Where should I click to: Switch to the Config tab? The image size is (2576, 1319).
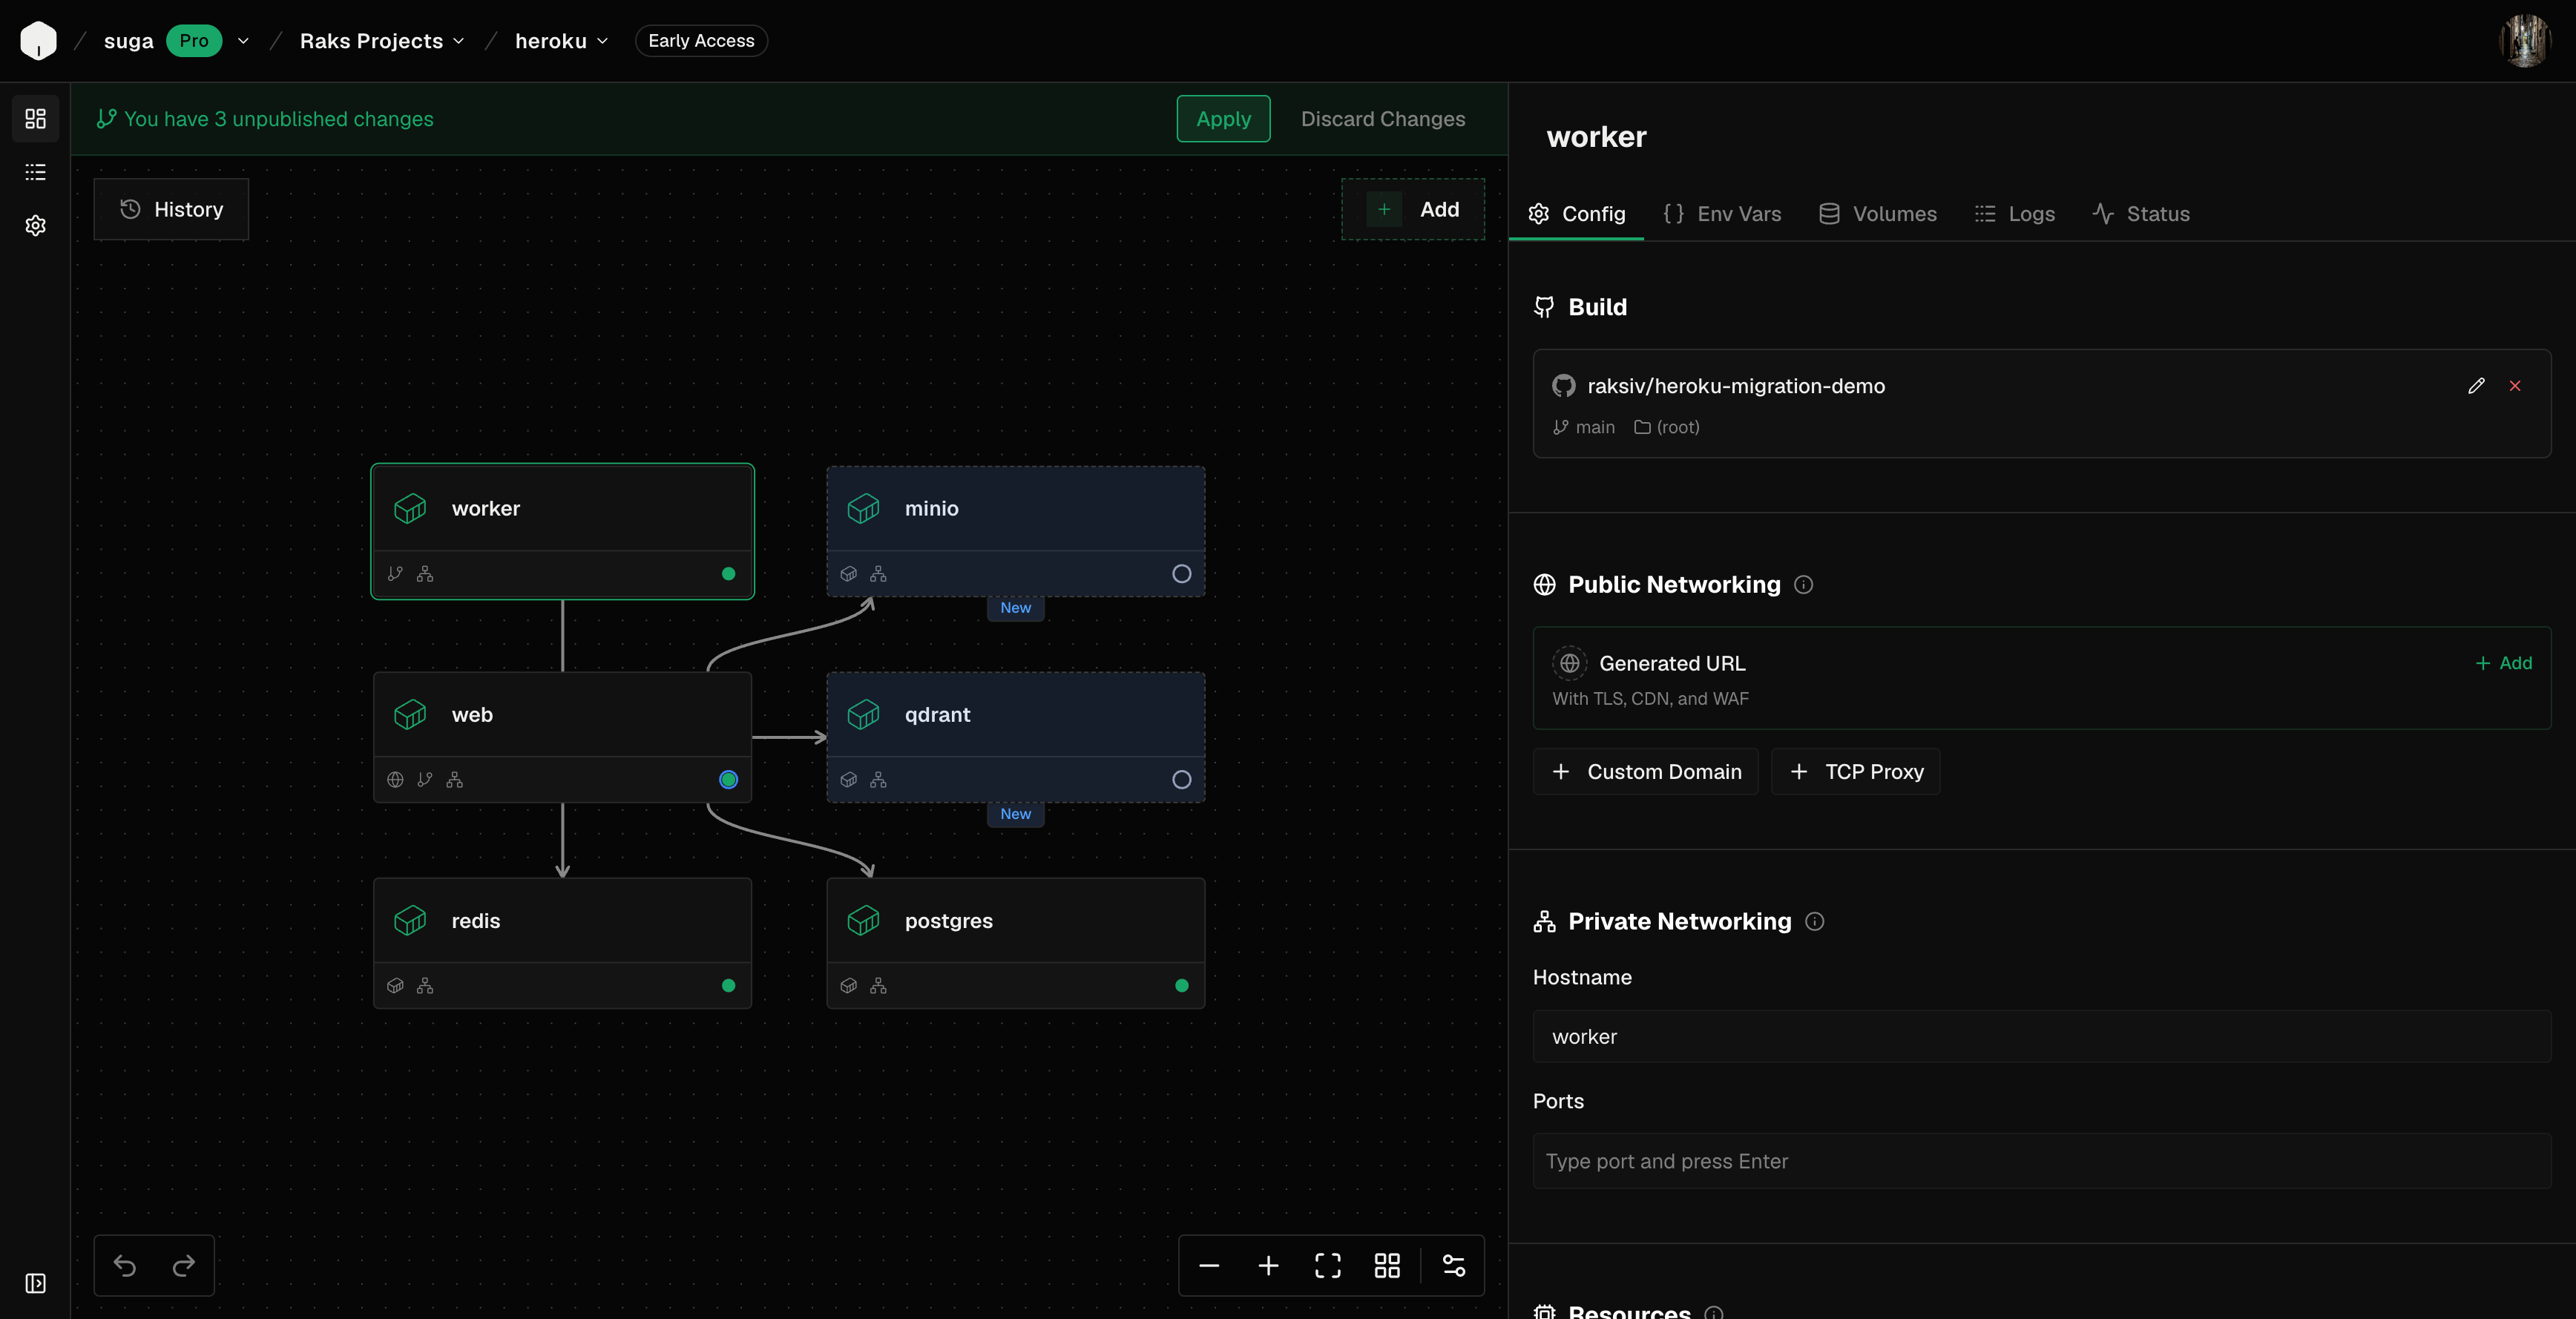point(1576,214)
